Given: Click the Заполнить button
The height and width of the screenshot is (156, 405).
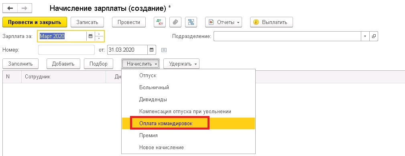Looking at the screenshot, I should pyautogui.click(x=20, y=64).
